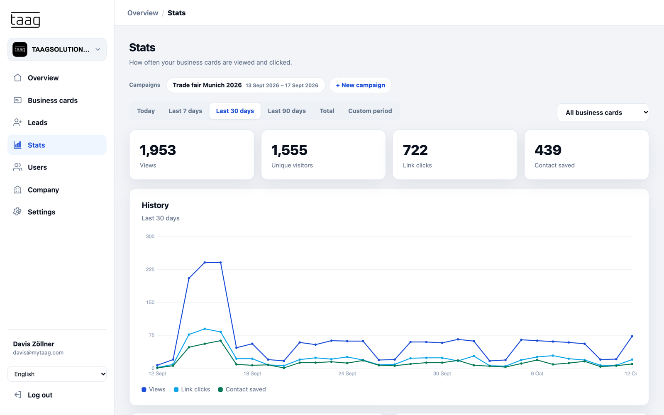This screenshot has height=415, width=664.
Task: Click the Overview breadcrumb link
Action: coord(143,13)
